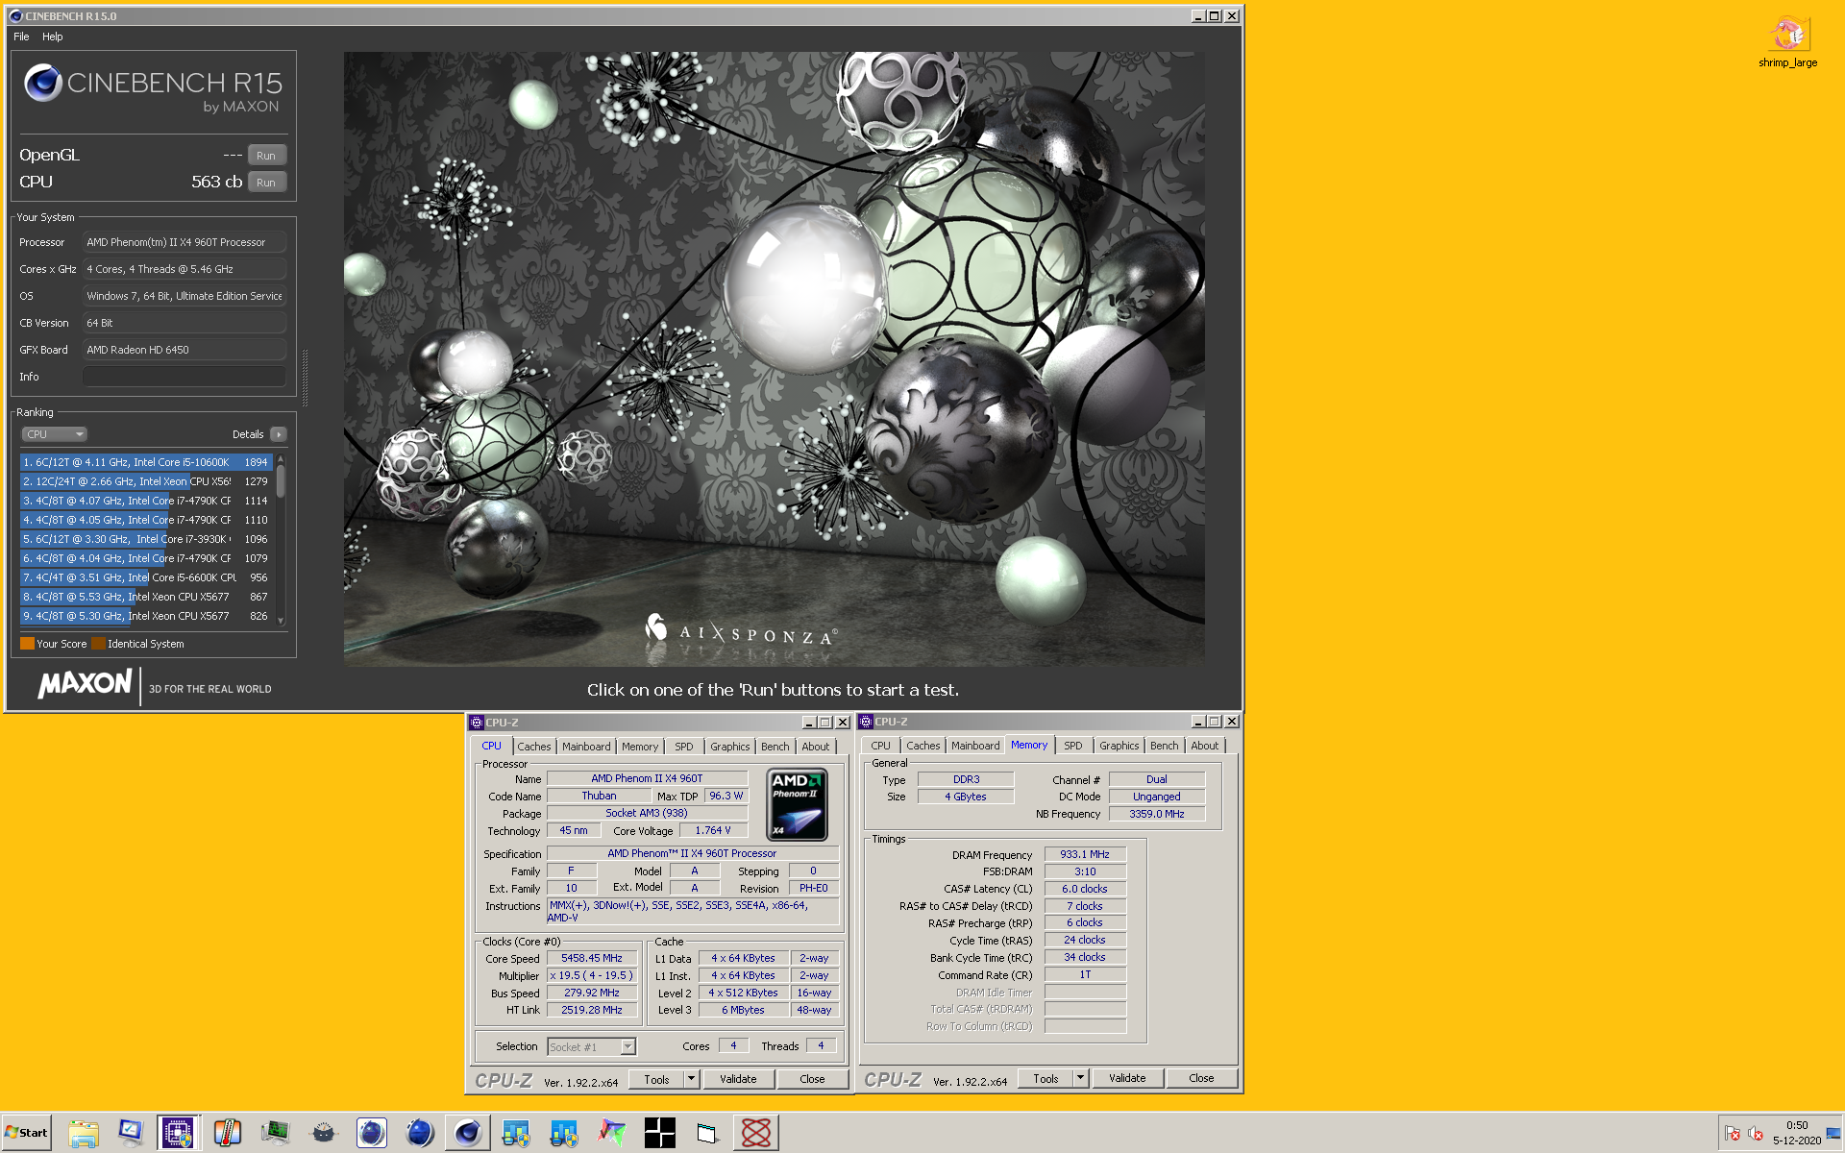1845x1153 pixels.
Task: Open the CPU-Z chip icon in taskbar
Action: pyautogui.click(x=179, y=1133)
